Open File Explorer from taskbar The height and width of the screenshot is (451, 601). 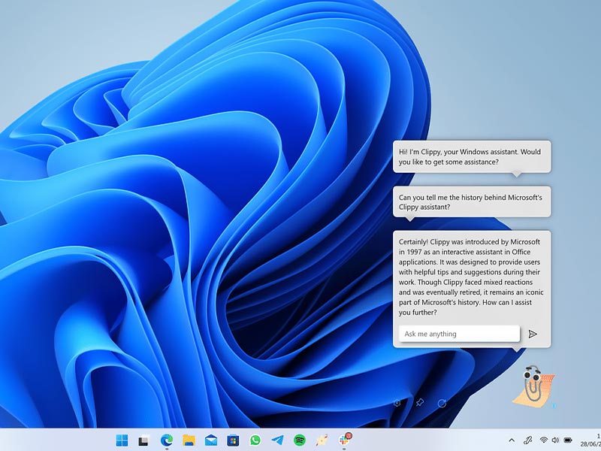[x=189, y=440]
